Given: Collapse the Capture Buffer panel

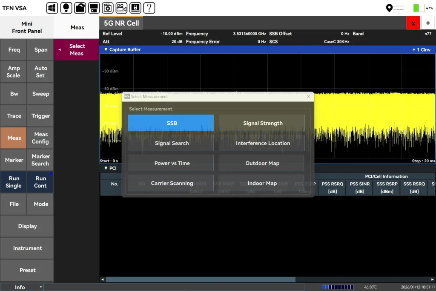Looking at the screenshot, I should click(x=106, y=50).
